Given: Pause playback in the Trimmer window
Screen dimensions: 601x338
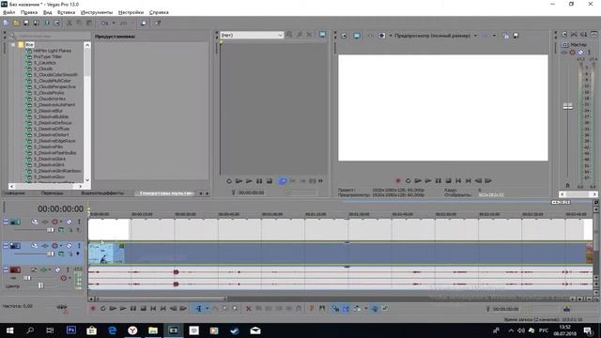Looking at the screenshot, I should (259, 181).
